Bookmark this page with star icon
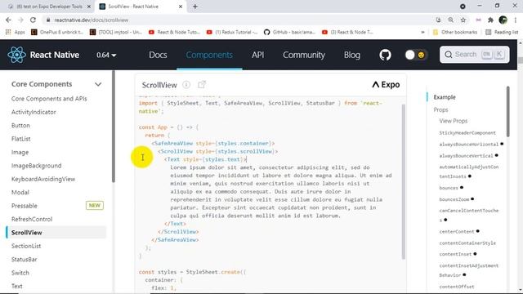 pyautogui.click(x=463, y=20)
